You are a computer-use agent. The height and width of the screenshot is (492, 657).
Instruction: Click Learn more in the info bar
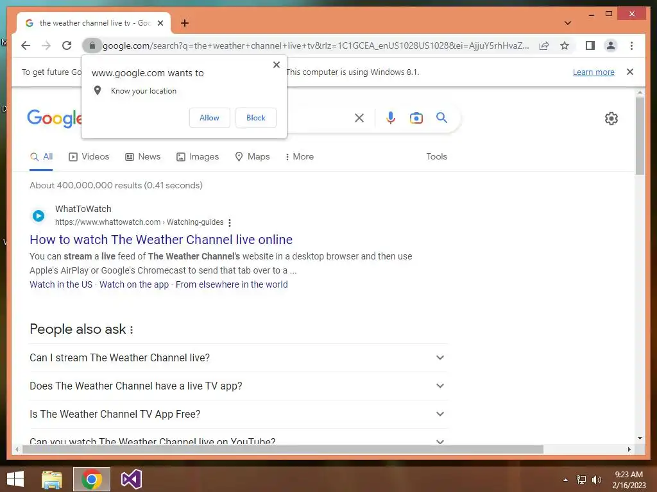click(593, 72)
